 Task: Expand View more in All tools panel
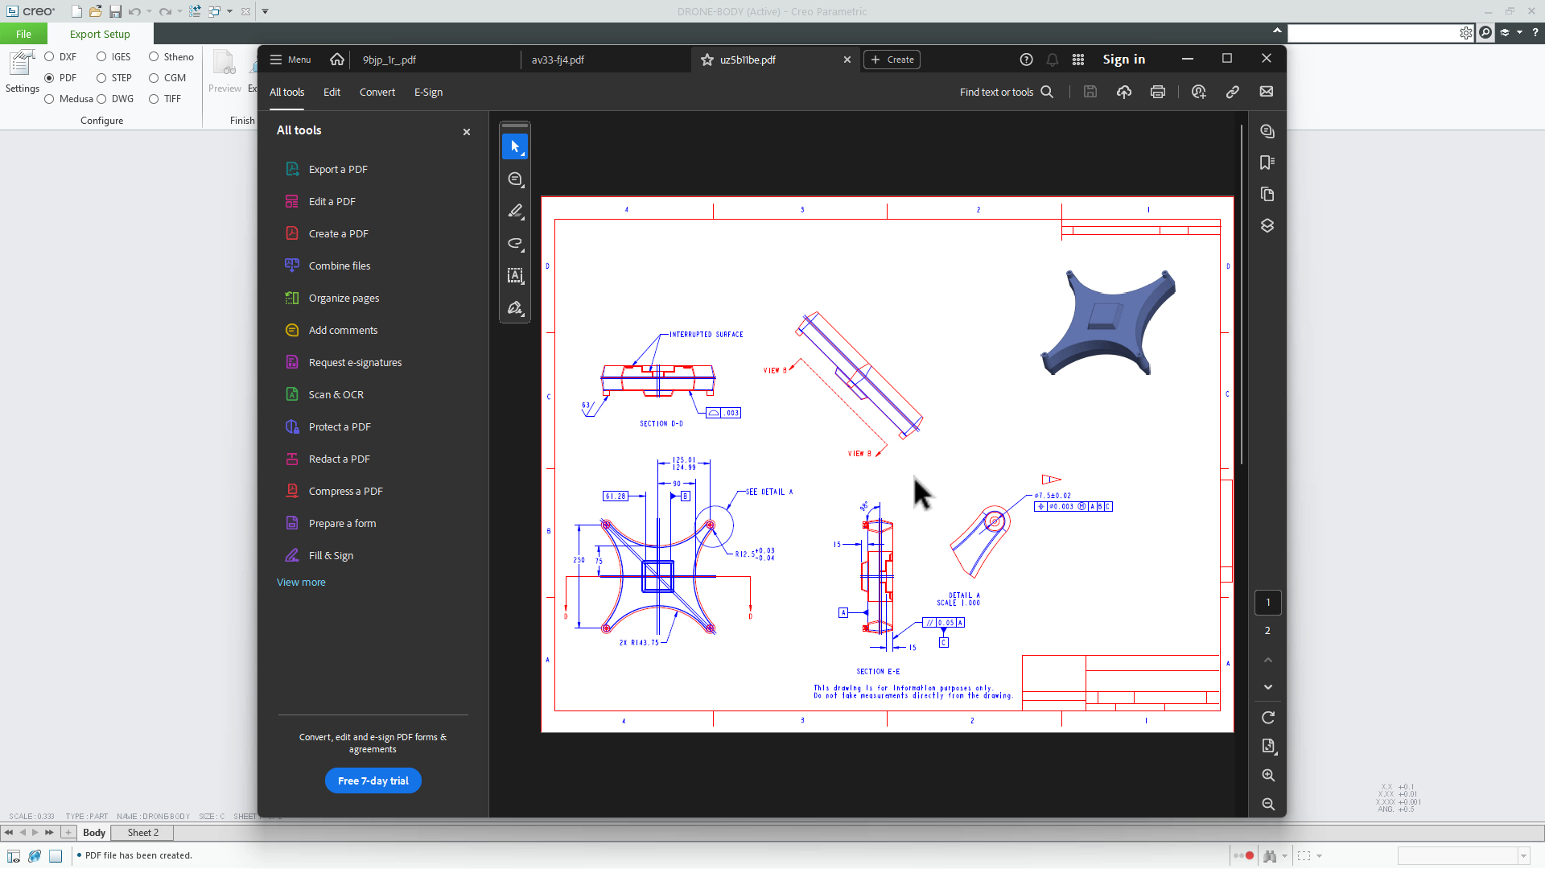click(300, 582)
